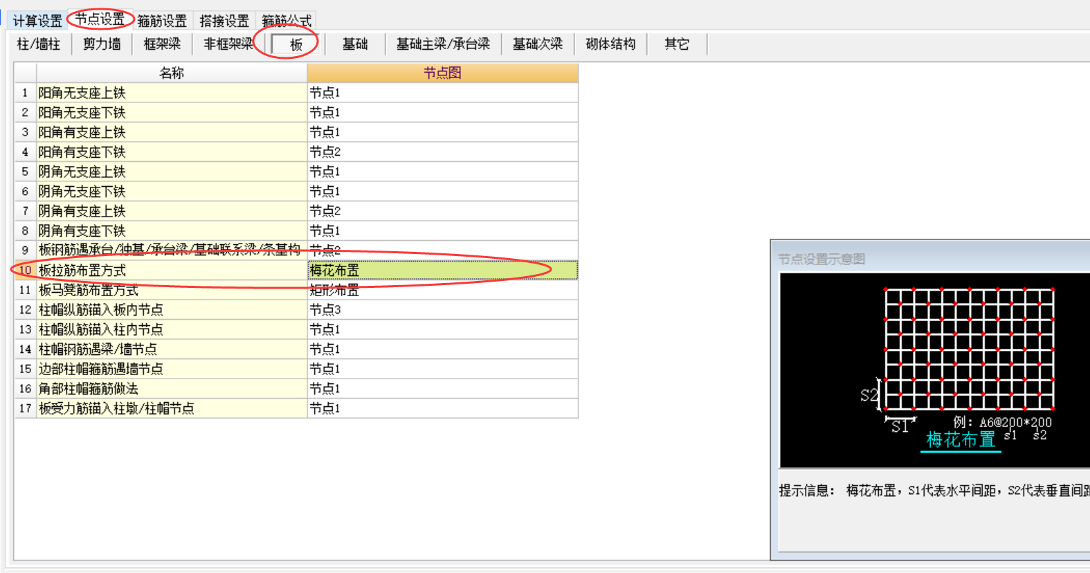The height and width of the screenshot is (573, 1090).
Task: Open the 计算设置 tab
Action: pos(37,21)
